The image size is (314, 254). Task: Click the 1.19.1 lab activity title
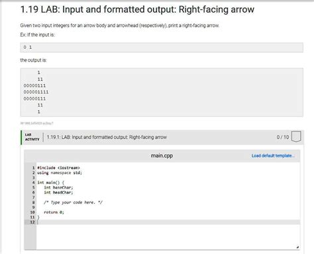(x=107, y=137)
